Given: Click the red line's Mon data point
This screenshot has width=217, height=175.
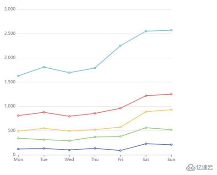Looking at the screenshot, I should point(18,115).
